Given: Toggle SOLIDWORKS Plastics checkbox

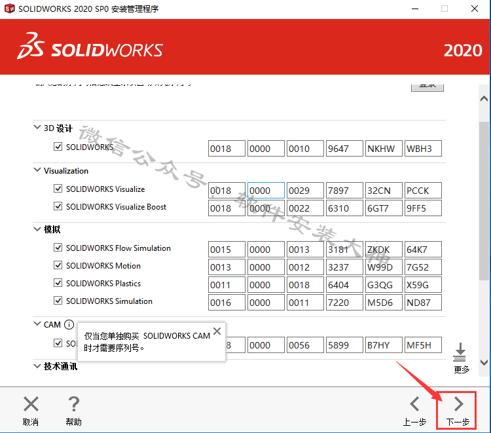Looking at the screenshot, I should pos(58,282).
